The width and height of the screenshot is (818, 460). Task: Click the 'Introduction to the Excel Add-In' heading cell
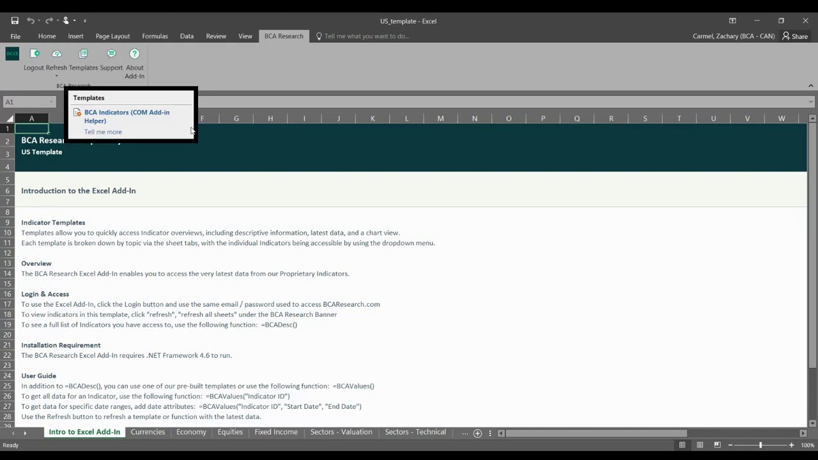tap(79, 190)
